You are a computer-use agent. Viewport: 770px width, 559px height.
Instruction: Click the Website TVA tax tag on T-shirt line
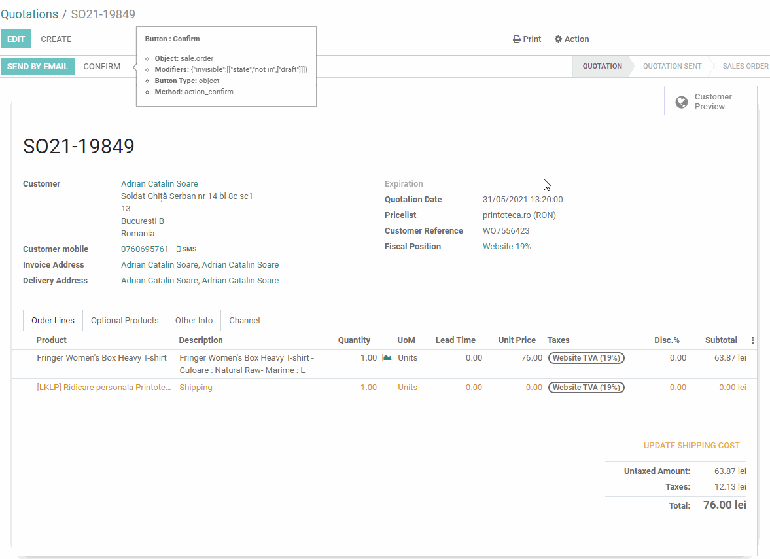coord(586,358)
